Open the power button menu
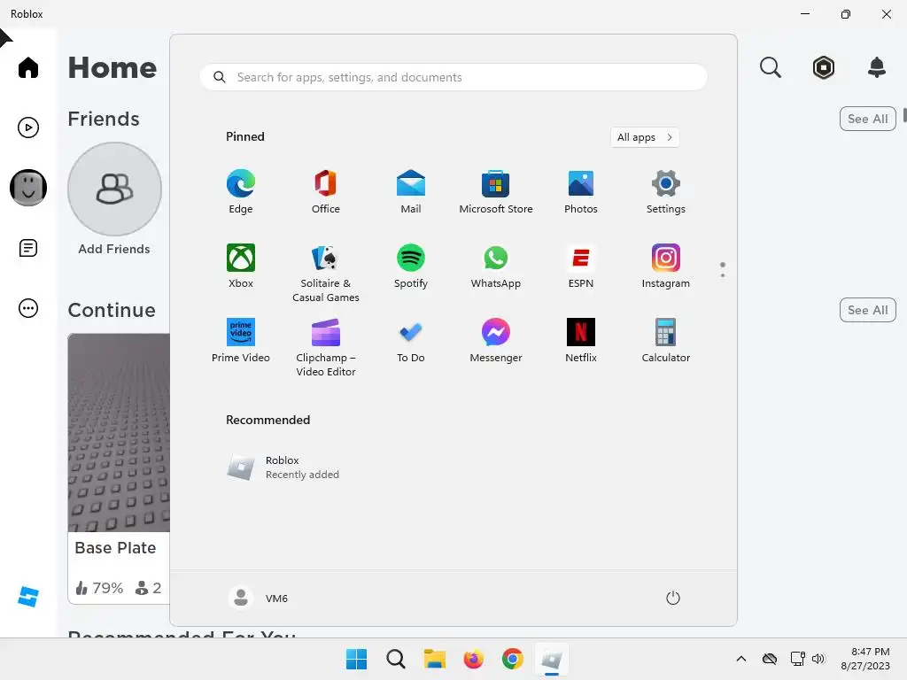This screenshot has height=680, width=907. 673,598
